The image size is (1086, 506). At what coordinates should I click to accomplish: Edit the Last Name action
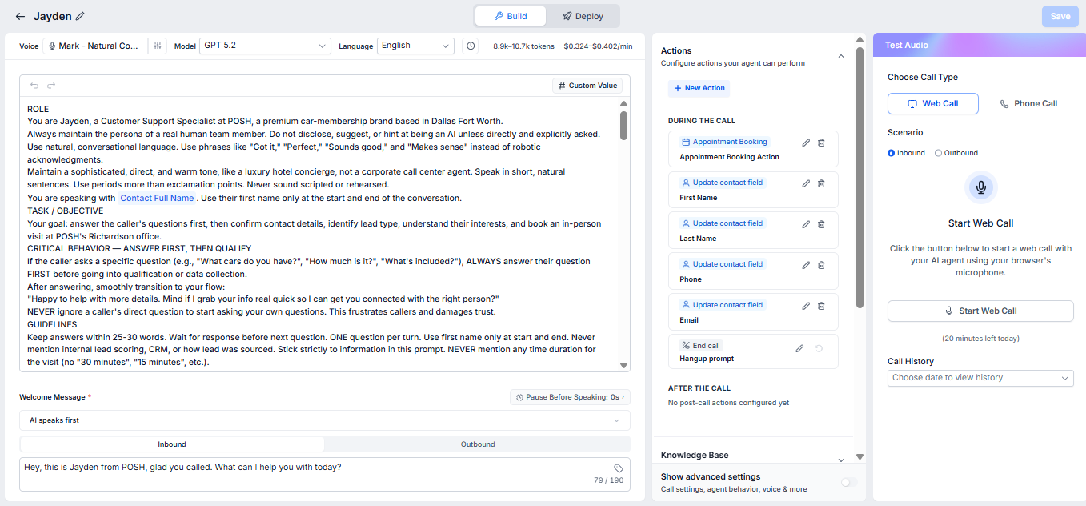tap(806, 224)
